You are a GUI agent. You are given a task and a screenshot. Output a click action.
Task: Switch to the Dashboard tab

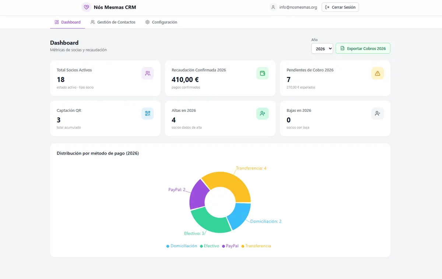pyautogui.click(x=67, y=22)
